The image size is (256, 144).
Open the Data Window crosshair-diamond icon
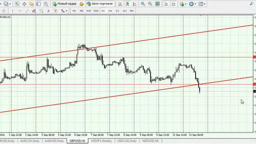tap(24, 4)
